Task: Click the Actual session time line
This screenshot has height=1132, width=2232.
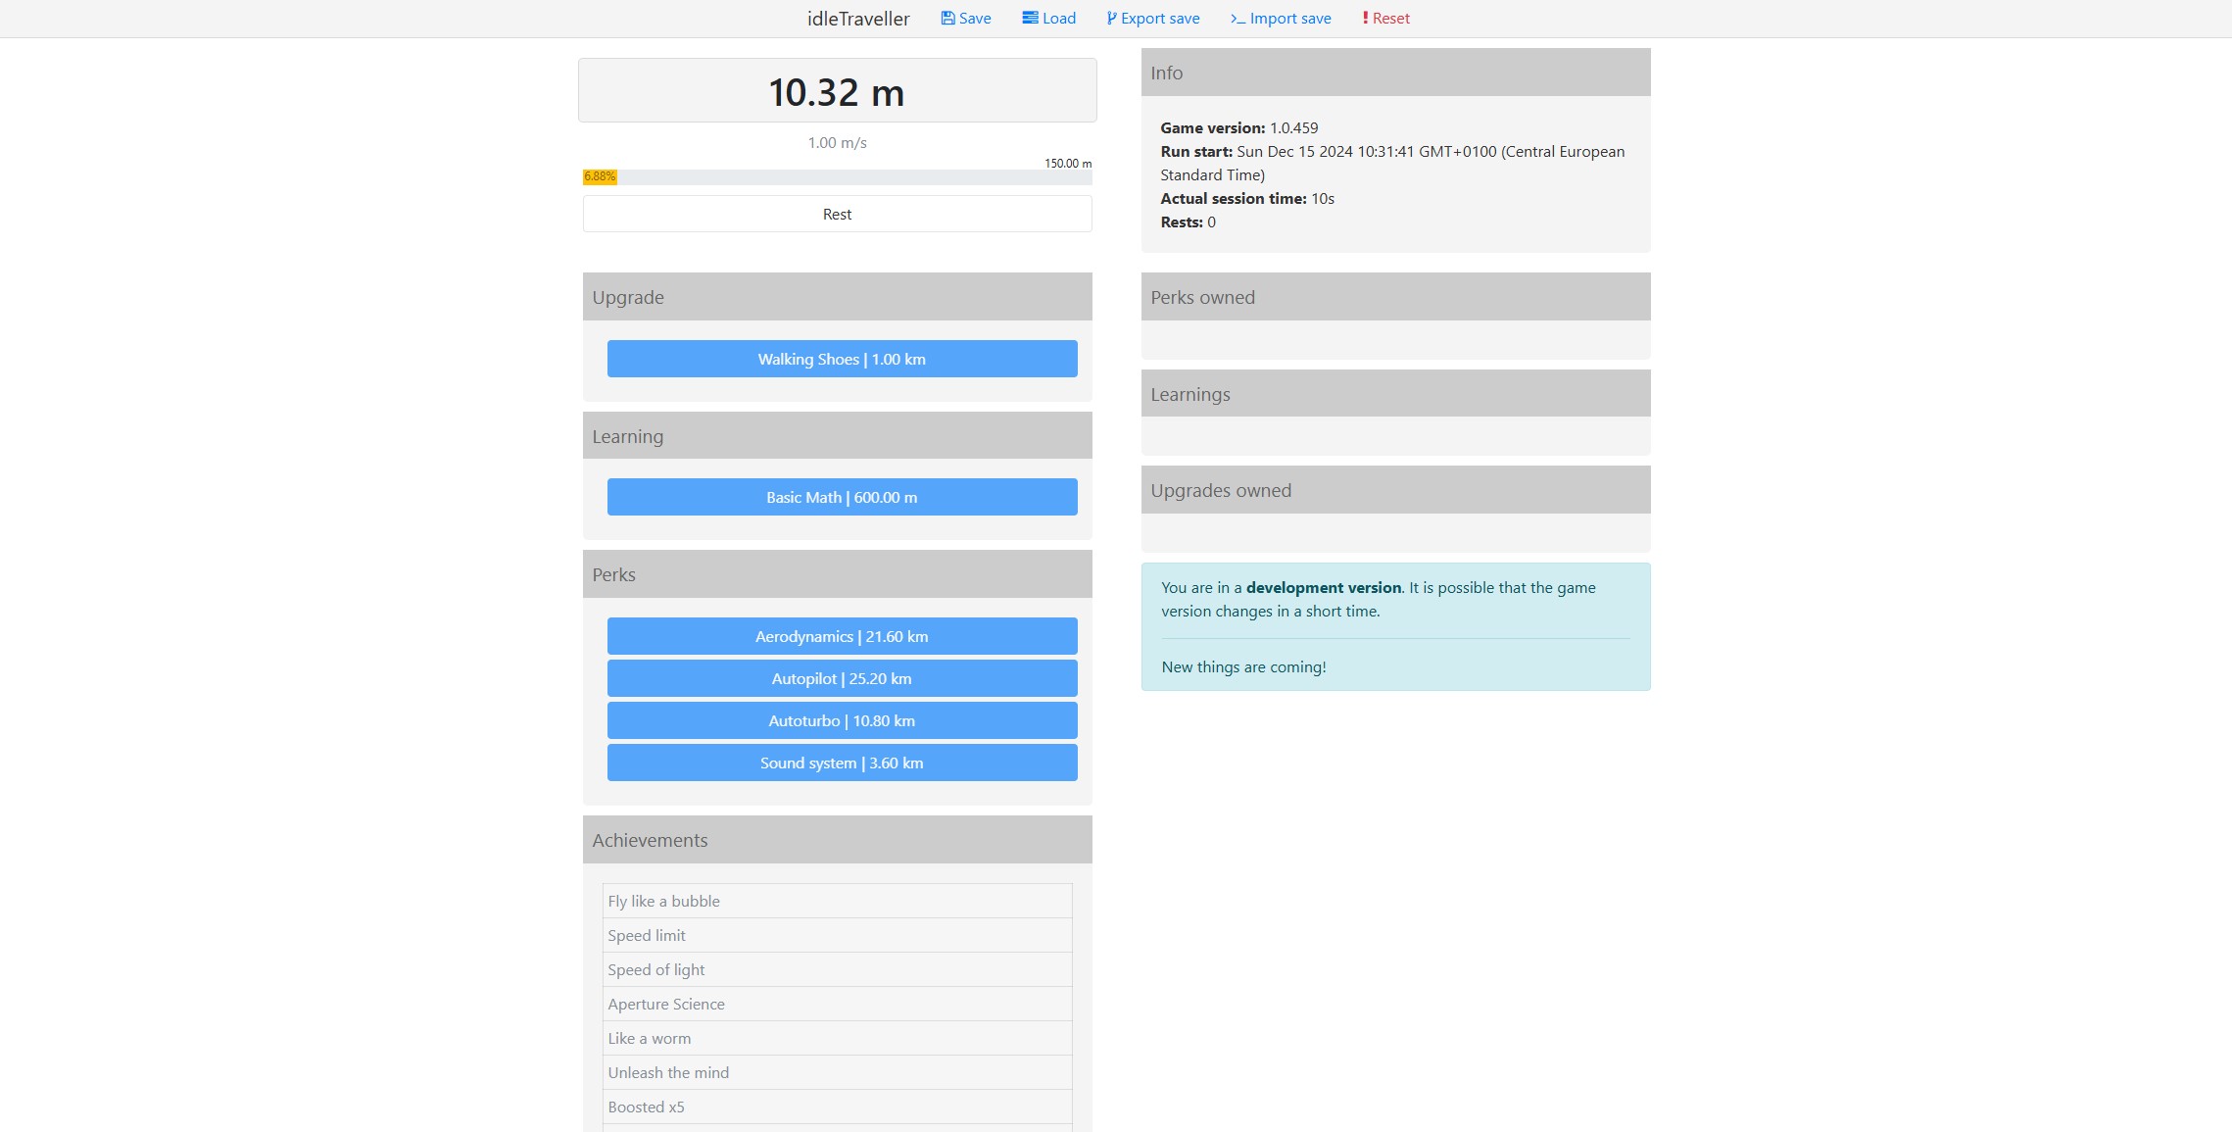Action: coord(1247,198)
